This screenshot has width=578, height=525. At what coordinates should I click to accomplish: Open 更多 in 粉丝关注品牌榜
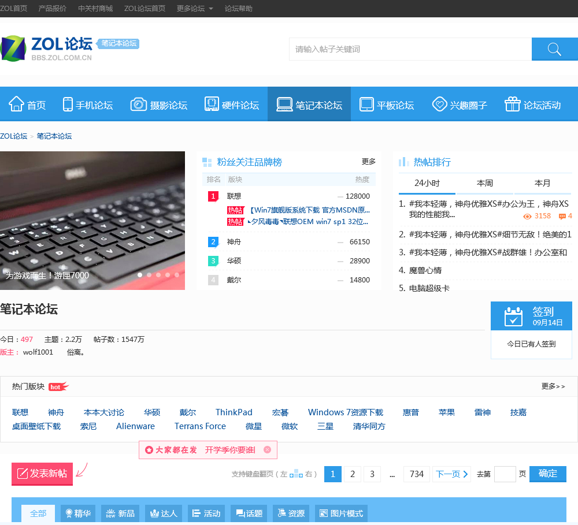point(369,161)
